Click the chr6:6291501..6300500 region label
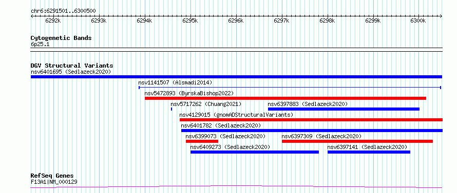The width and height of the screenshot is (457, 193). (x=63, y=11)
